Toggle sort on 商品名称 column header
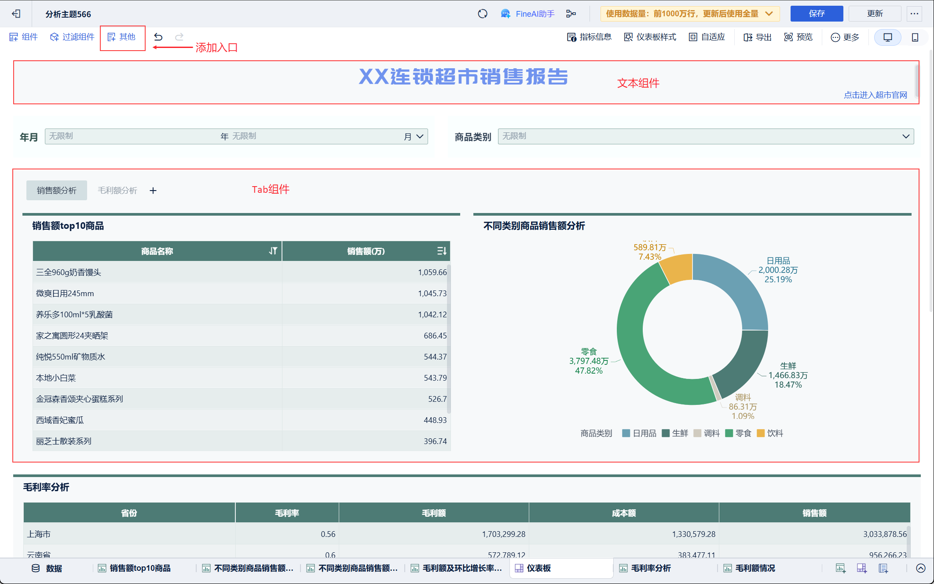The height and width of the screenshot is (584, 934). pos(273,251)
